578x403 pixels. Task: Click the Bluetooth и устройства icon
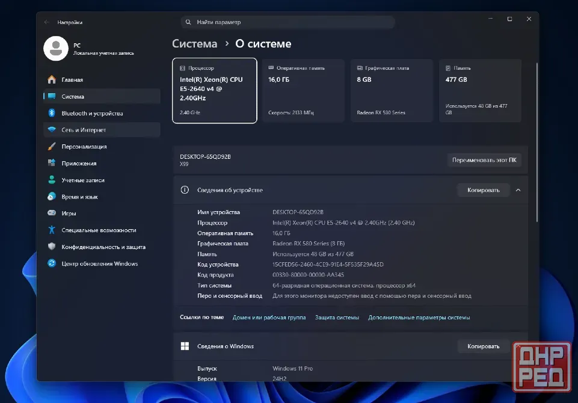[x=52, y=113]
